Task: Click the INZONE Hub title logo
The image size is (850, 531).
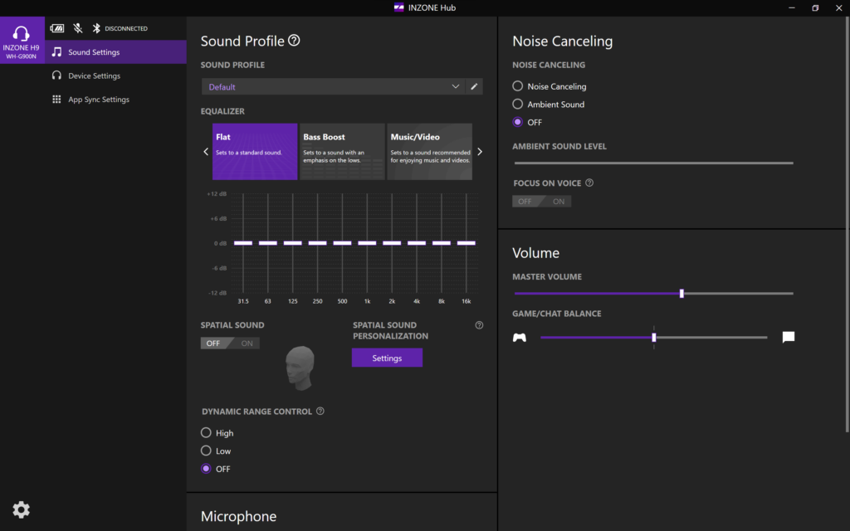Action: click(399, 7)
